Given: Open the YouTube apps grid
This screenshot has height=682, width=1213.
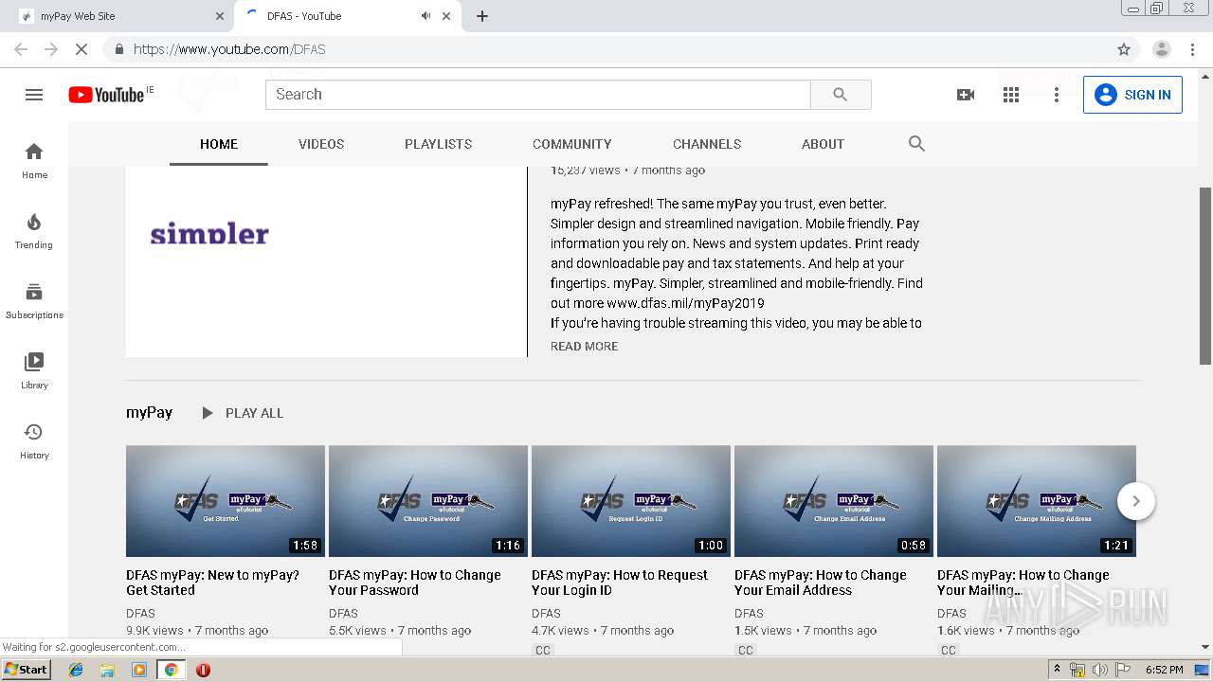Looking at the screenshot, I should (1011, 95).
